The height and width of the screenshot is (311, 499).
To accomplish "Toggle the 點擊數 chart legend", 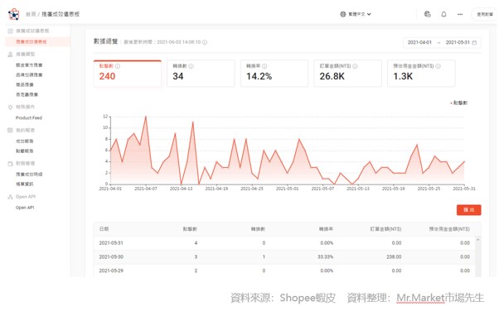I will point(459,103).
